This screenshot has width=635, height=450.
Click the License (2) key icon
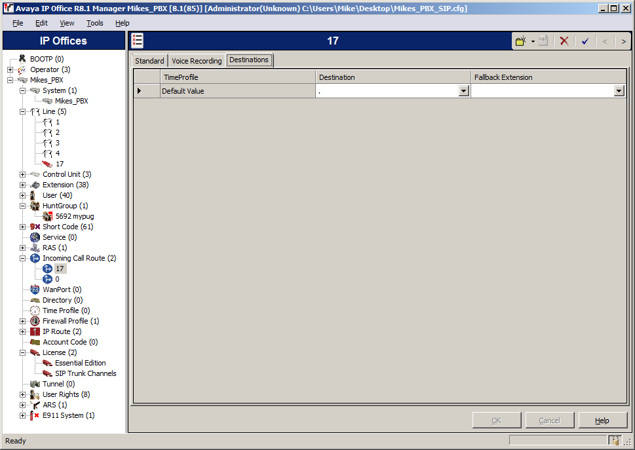[35, 353]
